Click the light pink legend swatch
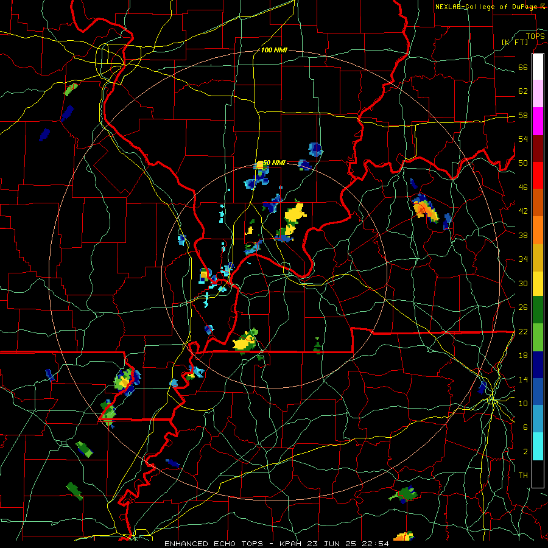The image size is (548, 548). click(538, 94)
